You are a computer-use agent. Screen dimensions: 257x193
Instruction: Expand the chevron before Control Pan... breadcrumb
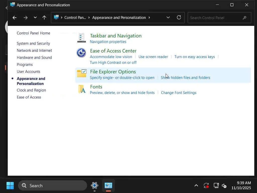point(61,18)
